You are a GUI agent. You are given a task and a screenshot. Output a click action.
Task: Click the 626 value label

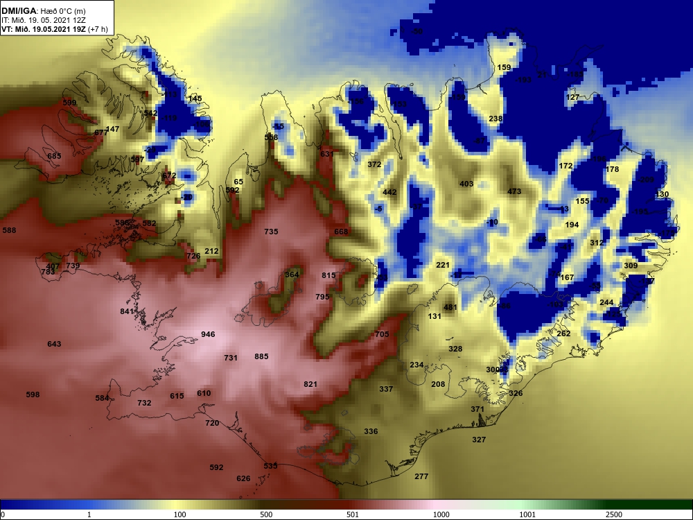coord(243,478)
